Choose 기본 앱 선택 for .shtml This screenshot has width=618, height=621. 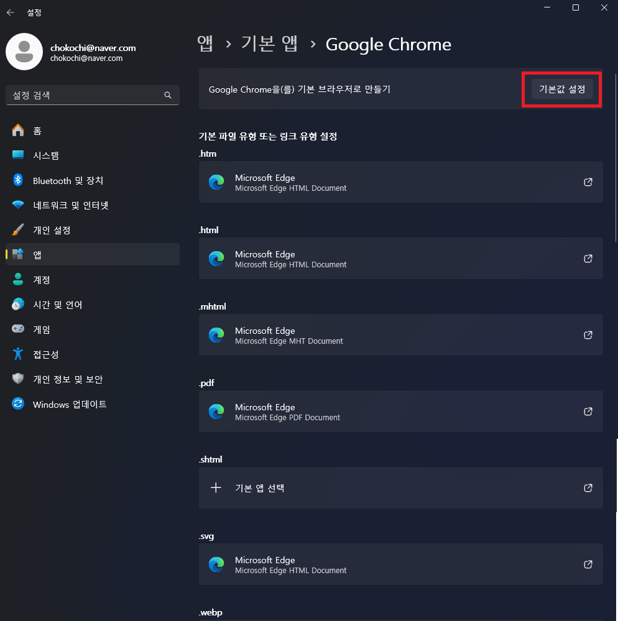(401, 488)
